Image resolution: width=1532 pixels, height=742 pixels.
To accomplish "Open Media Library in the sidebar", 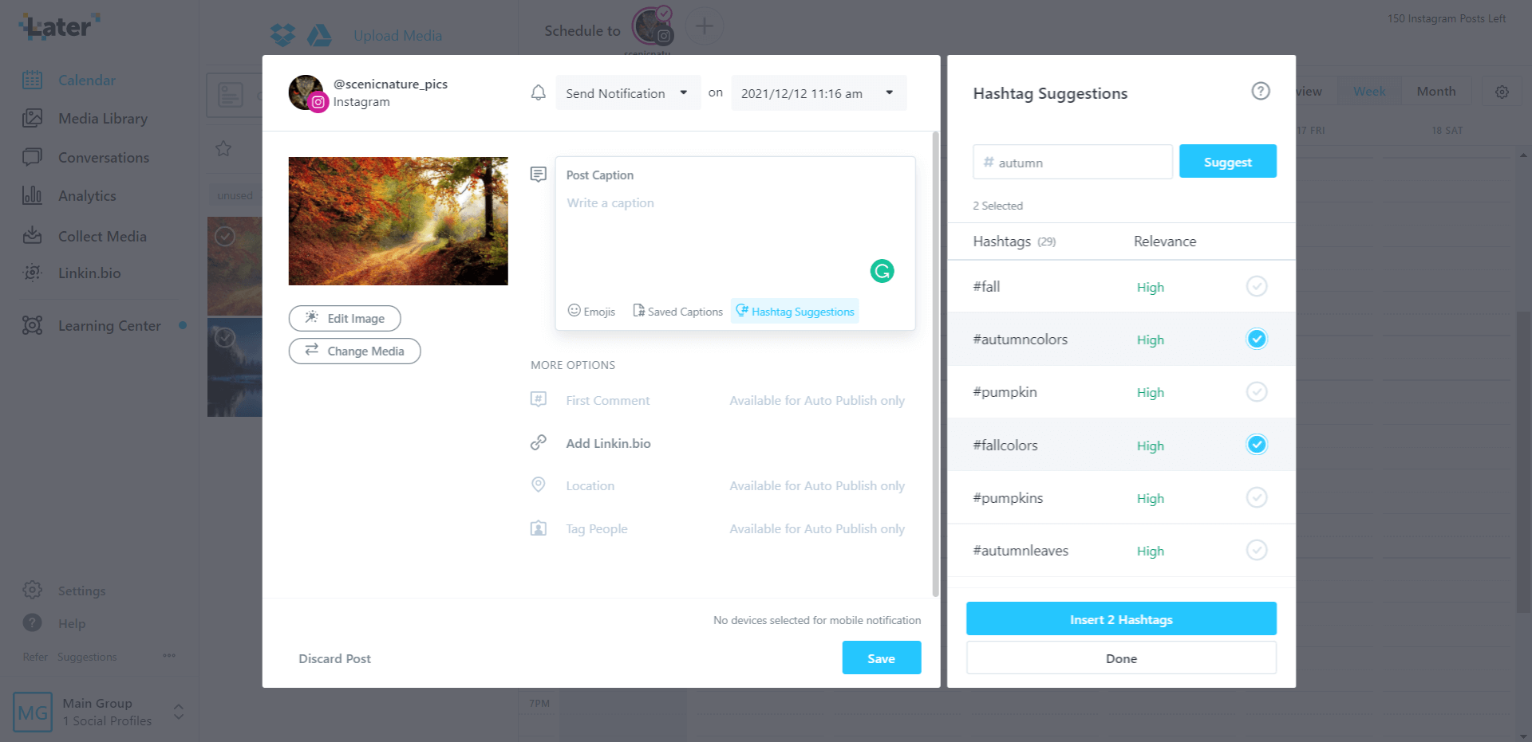I will [x=102, y=118].
